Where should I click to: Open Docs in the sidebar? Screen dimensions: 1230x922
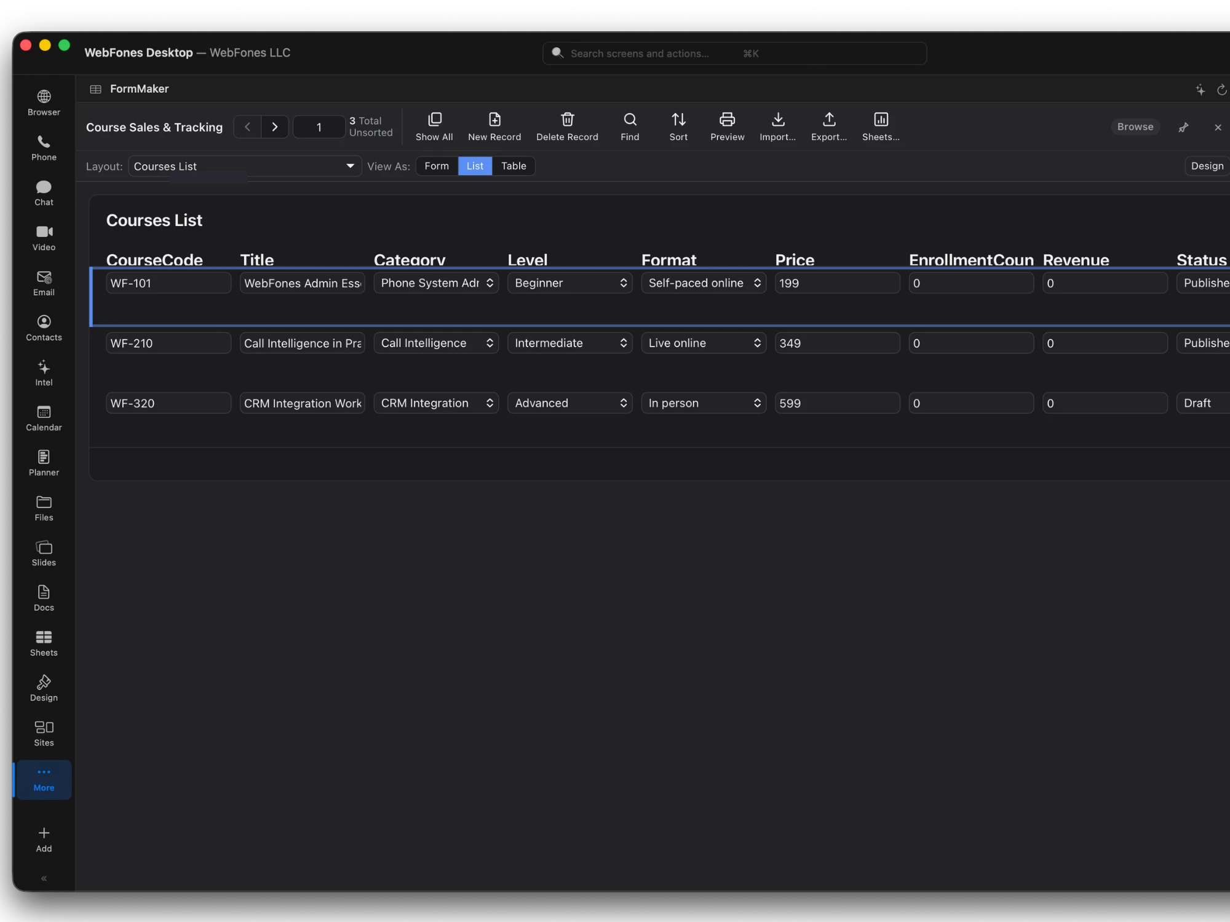(44, 599)
